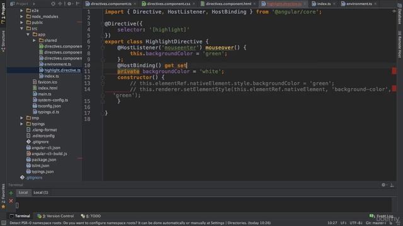The image size is (403, 226).
Task: Open the Terminal panel gear settings
Action: pyautogui.click(x=383, y=185)
